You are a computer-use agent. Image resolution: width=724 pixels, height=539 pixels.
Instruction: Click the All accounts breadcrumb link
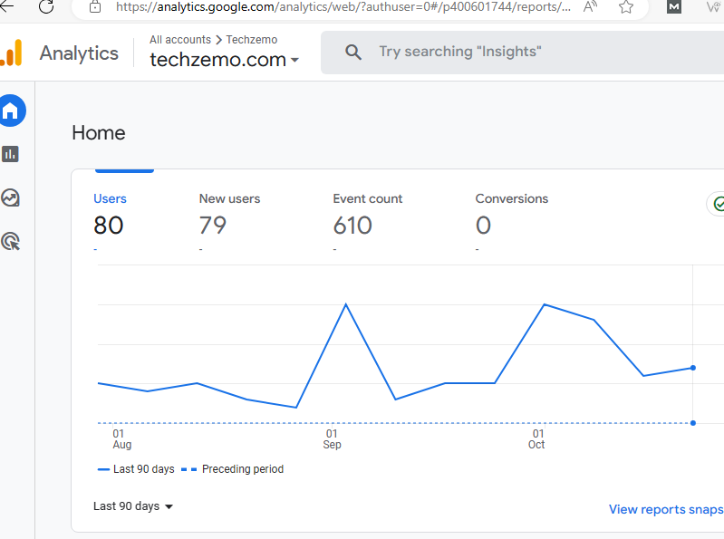(x=179, y=40)
